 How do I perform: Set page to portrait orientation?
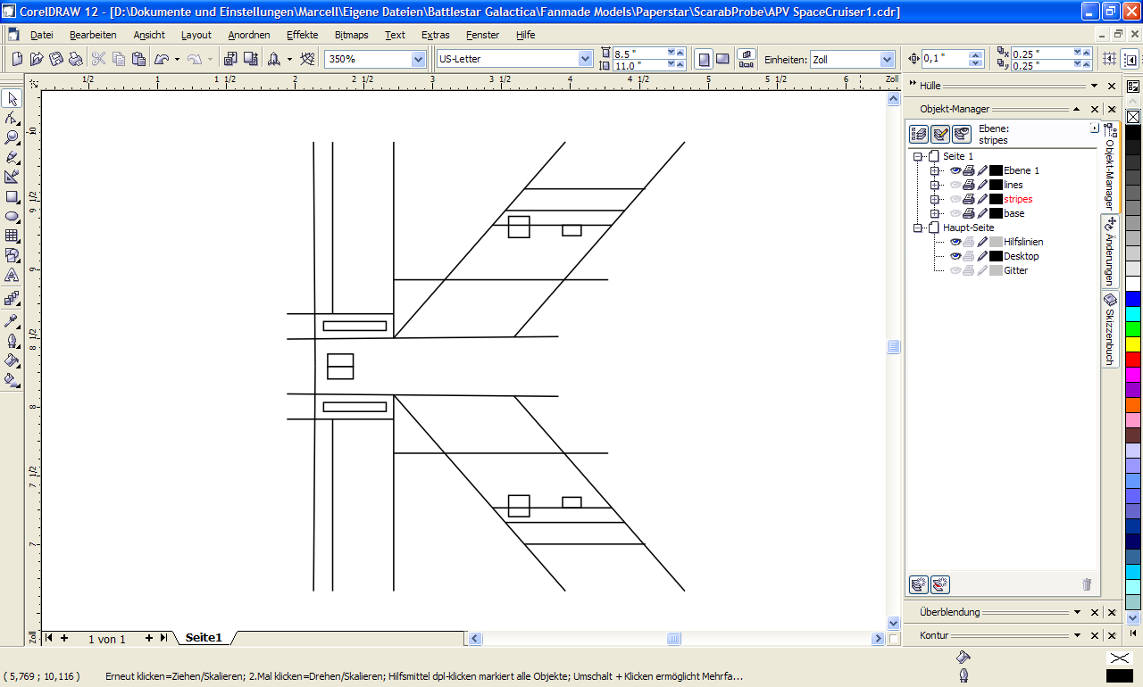click(x=704, y=59)
